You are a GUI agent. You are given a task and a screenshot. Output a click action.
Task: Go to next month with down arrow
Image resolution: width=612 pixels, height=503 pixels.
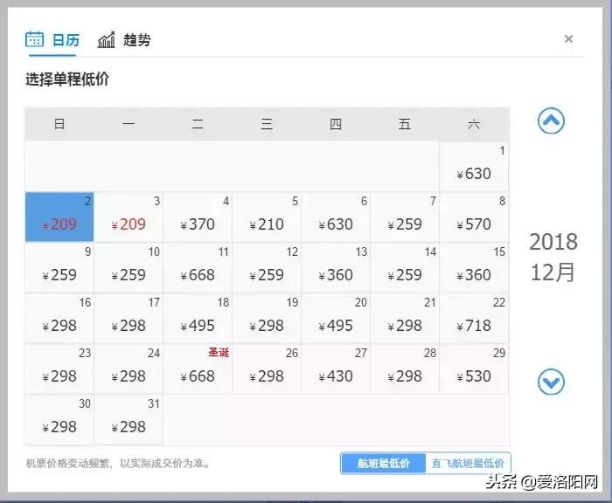(x=551, y=382)
